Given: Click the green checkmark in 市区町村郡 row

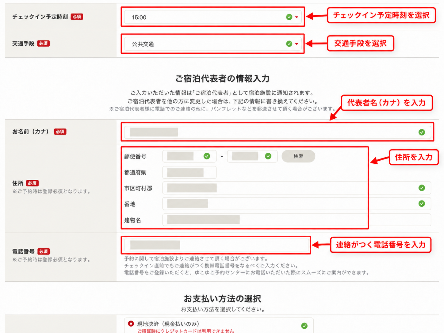Looking at the screenshot, I should [x=422, y=188].
